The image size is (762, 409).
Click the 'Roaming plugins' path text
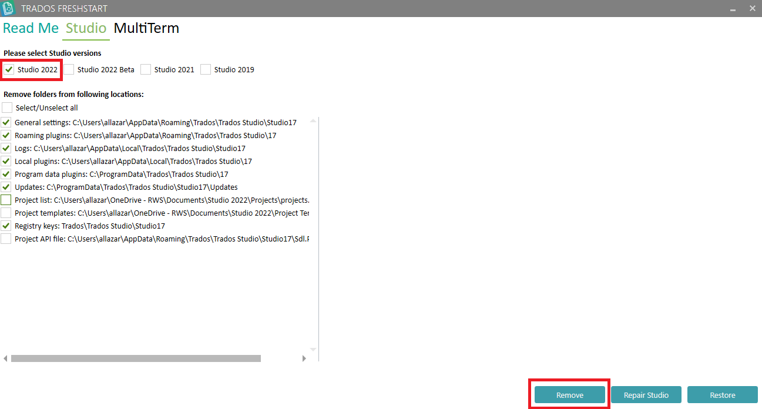145,136
